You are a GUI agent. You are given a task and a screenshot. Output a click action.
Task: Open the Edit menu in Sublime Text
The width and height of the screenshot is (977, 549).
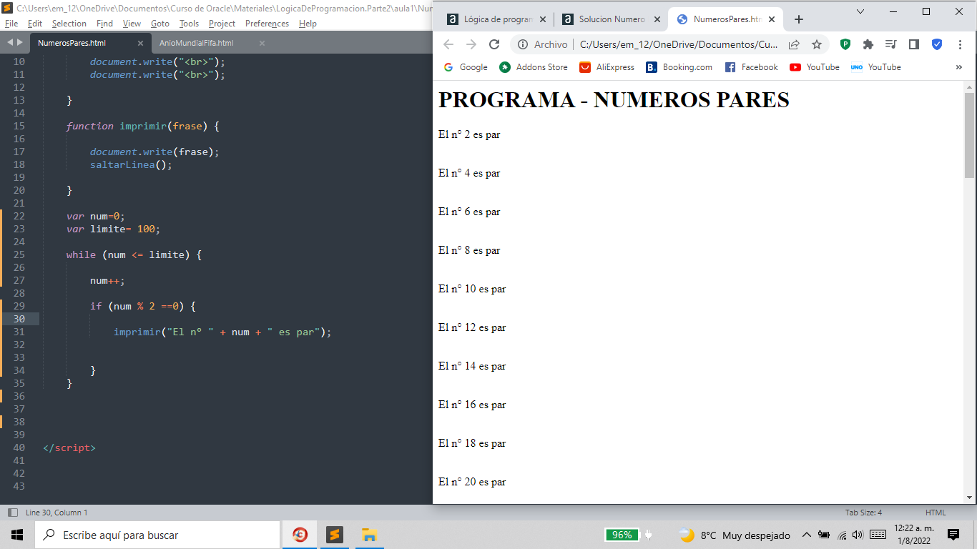pyautogui.click(x=35, y=24)
